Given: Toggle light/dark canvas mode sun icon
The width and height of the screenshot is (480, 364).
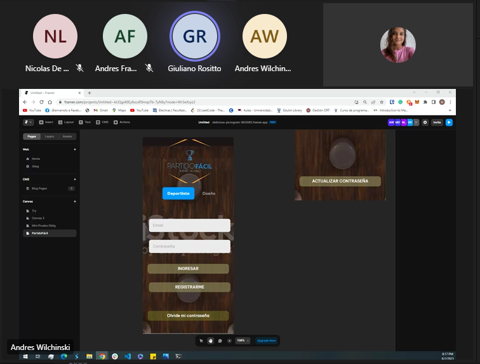Looking at the screenshot, I should coord(229,340).
